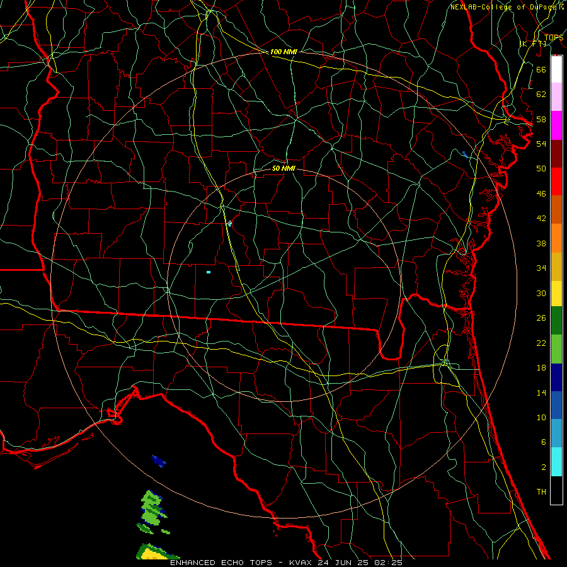Click the "50 NMI" range ring label

coord(283,168)
